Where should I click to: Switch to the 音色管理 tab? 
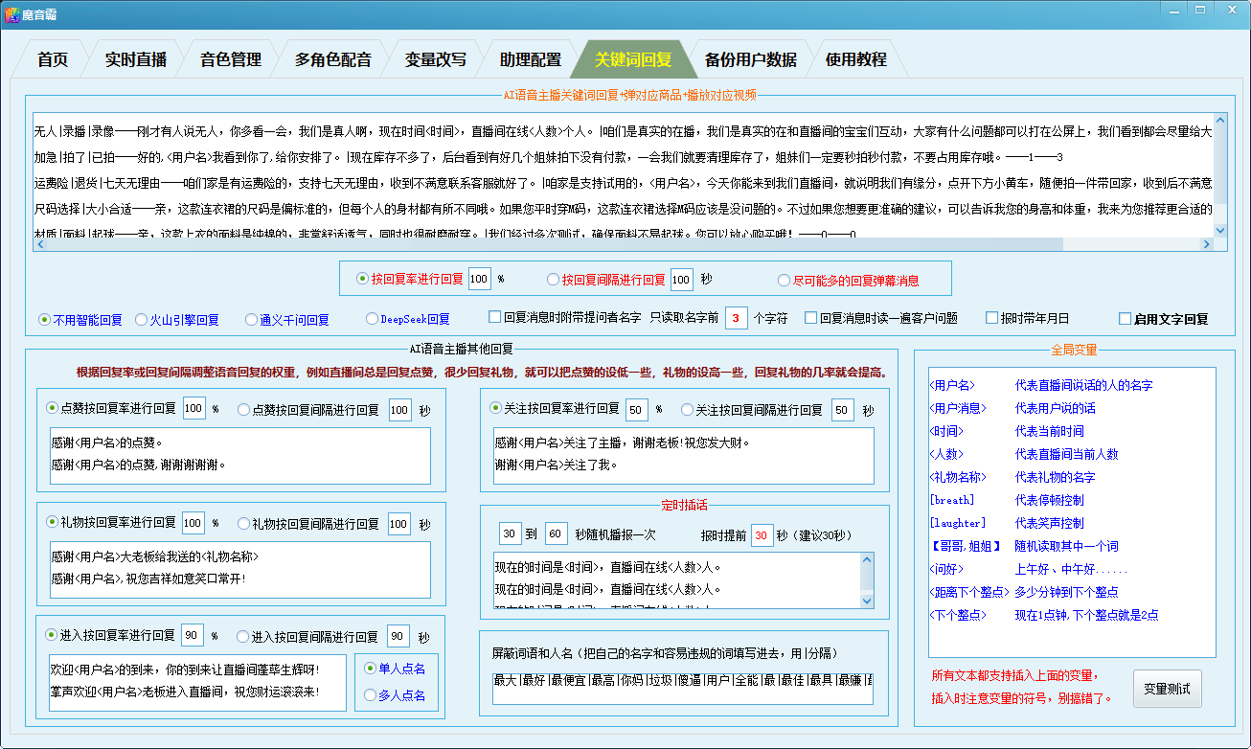(x=230, y=59)
